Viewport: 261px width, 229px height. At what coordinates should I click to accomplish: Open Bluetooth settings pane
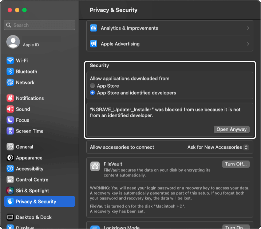[x=39, y=72]
